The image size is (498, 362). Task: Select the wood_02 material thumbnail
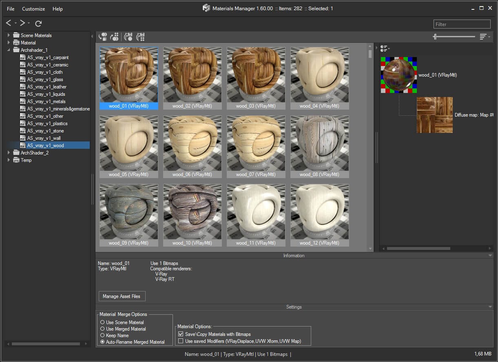(193, 78)
